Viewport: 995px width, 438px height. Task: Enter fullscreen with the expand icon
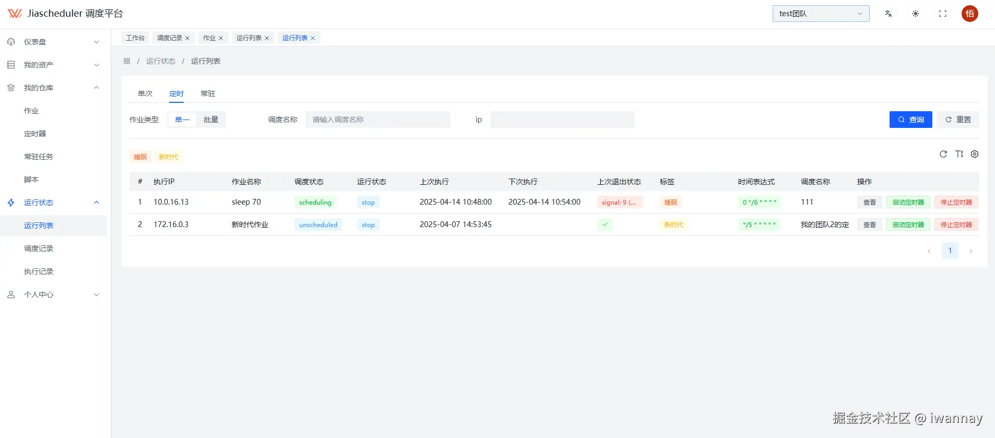[x=943, y=14]
